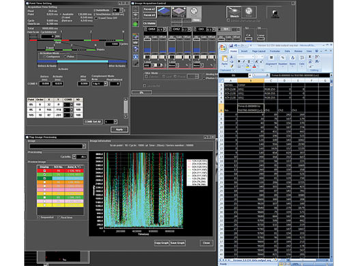Open the Home tab in Excel ribbon
This screenshot has width=355, height=266.
(233, 51)
